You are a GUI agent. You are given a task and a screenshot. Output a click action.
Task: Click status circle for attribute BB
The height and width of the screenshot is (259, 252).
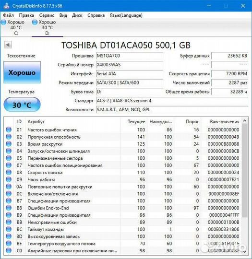9,222
